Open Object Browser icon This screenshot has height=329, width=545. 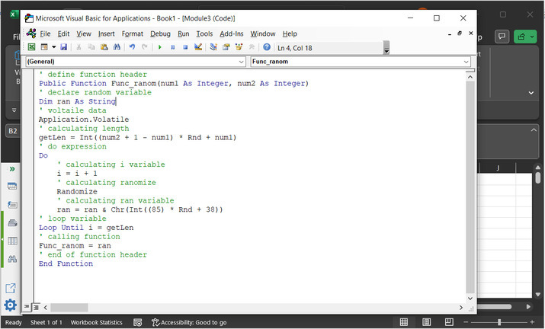[x=239, y=47]
